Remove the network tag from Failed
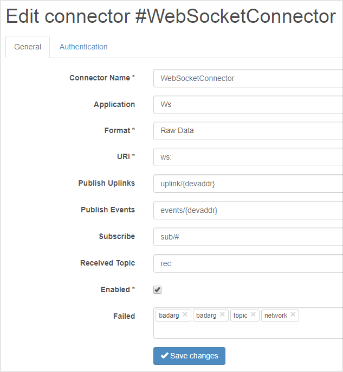Screen dimensions: 343x372 pyautogui.click(x=293, y=315)
